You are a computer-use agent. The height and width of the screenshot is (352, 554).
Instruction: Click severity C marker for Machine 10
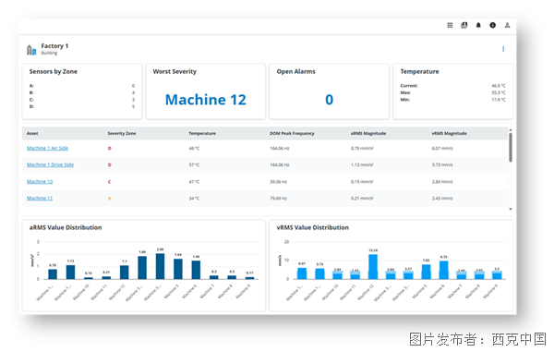[x=109, y=182]
